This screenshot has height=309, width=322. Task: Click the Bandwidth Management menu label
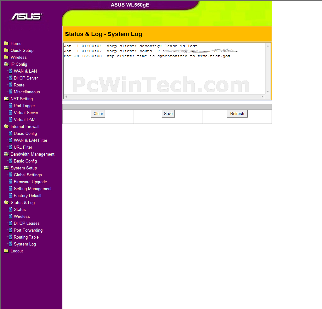32,154
